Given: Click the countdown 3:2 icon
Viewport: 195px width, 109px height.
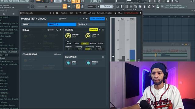Looking at the screenshot, I should coord(73,1).
